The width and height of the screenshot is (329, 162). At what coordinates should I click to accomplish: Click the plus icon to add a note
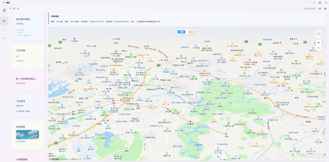4,30
